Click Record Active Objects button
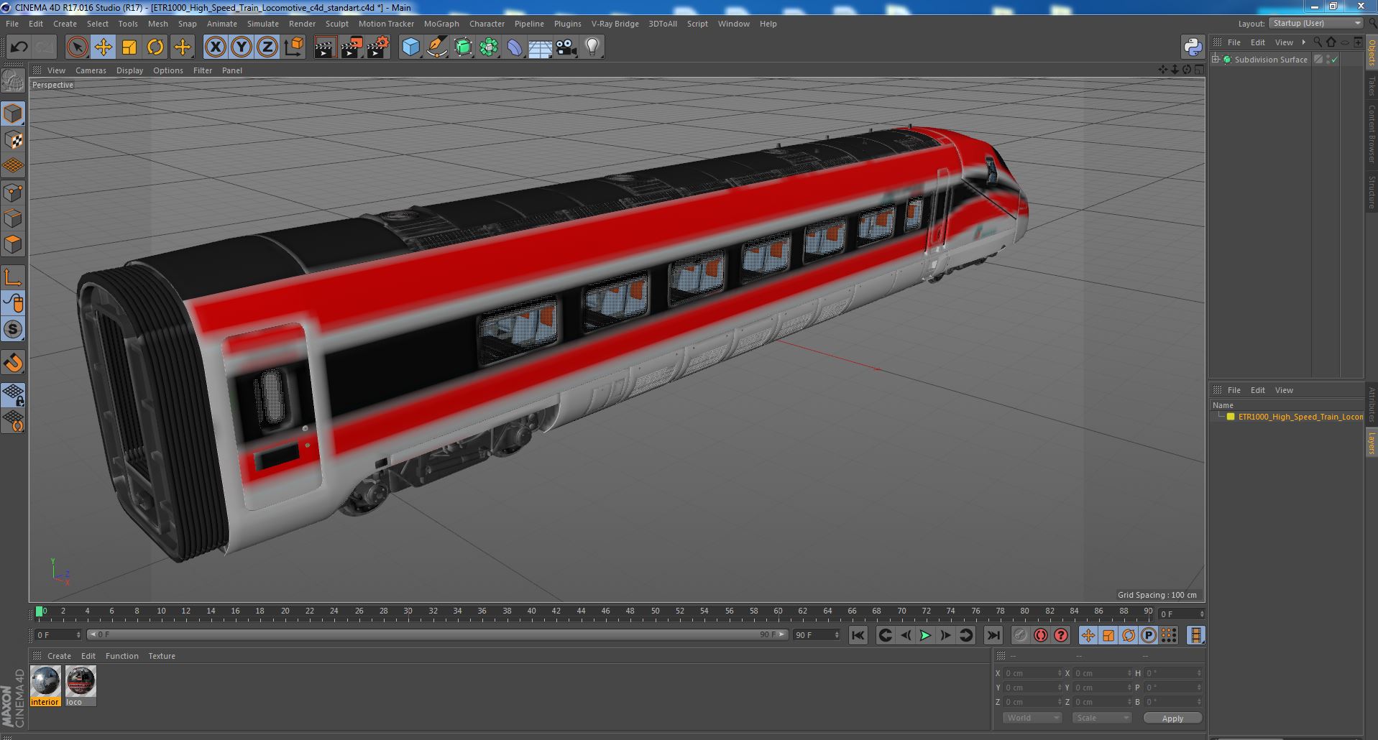1378x740 pixels. [1021, 635]
